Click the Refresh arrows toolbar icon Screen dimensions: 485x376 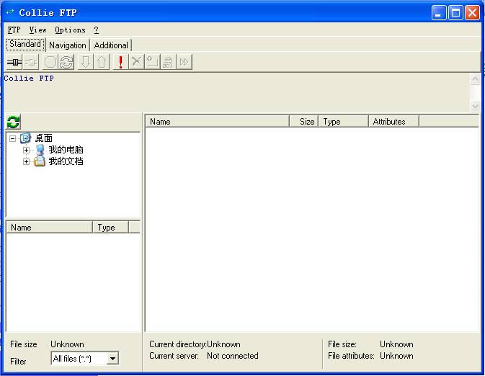point(66,62)
